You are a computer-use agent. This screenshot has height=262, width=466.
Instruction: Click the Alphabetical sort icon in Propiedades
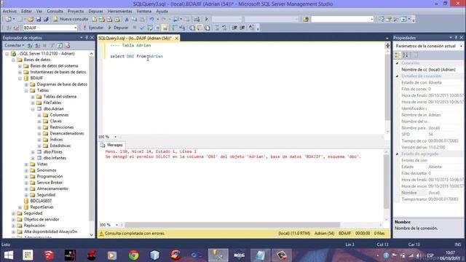coord(406,55)
